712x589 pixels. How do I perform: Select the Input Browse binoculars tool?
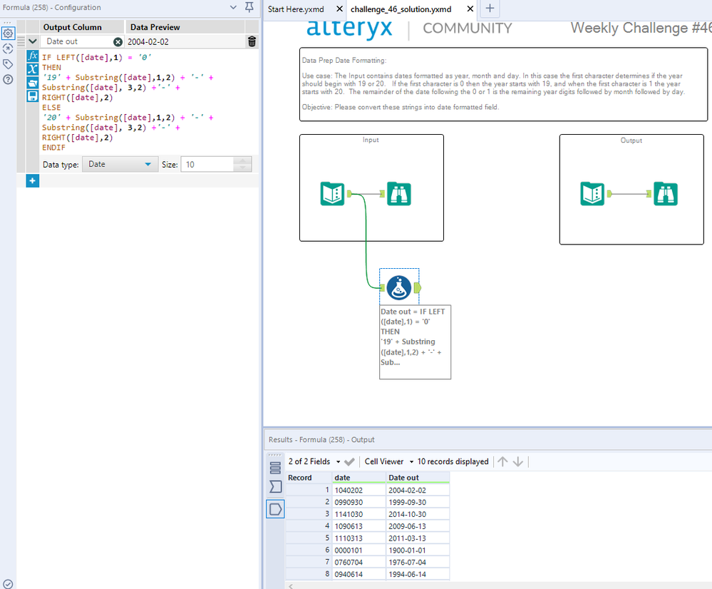click(399, 194)
